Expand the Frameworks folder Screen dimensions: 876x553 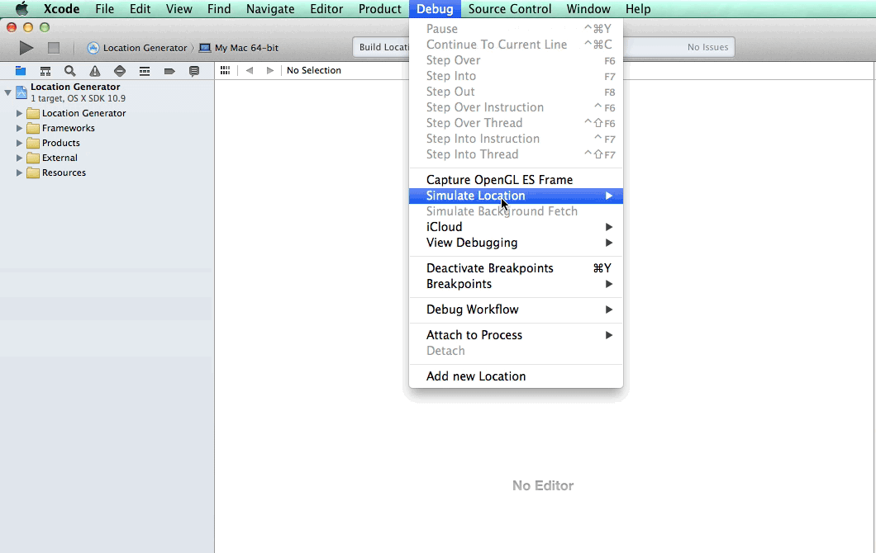(x=19, y=128)
